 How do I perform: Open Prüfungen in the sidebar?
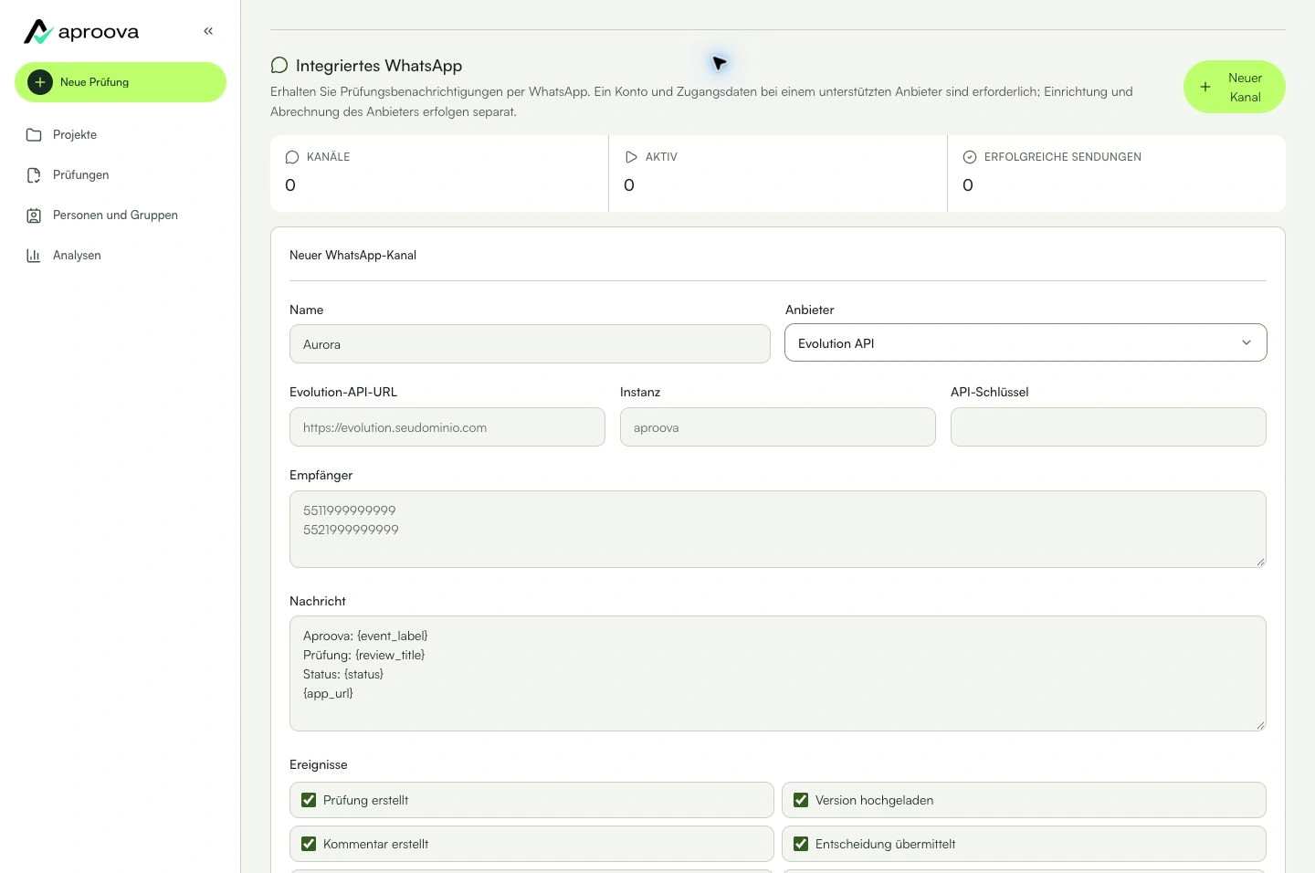coord(121,175)
